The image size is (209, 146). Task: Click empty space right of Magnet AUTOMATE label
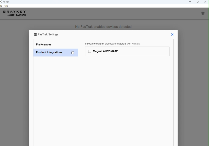[143, 51]
